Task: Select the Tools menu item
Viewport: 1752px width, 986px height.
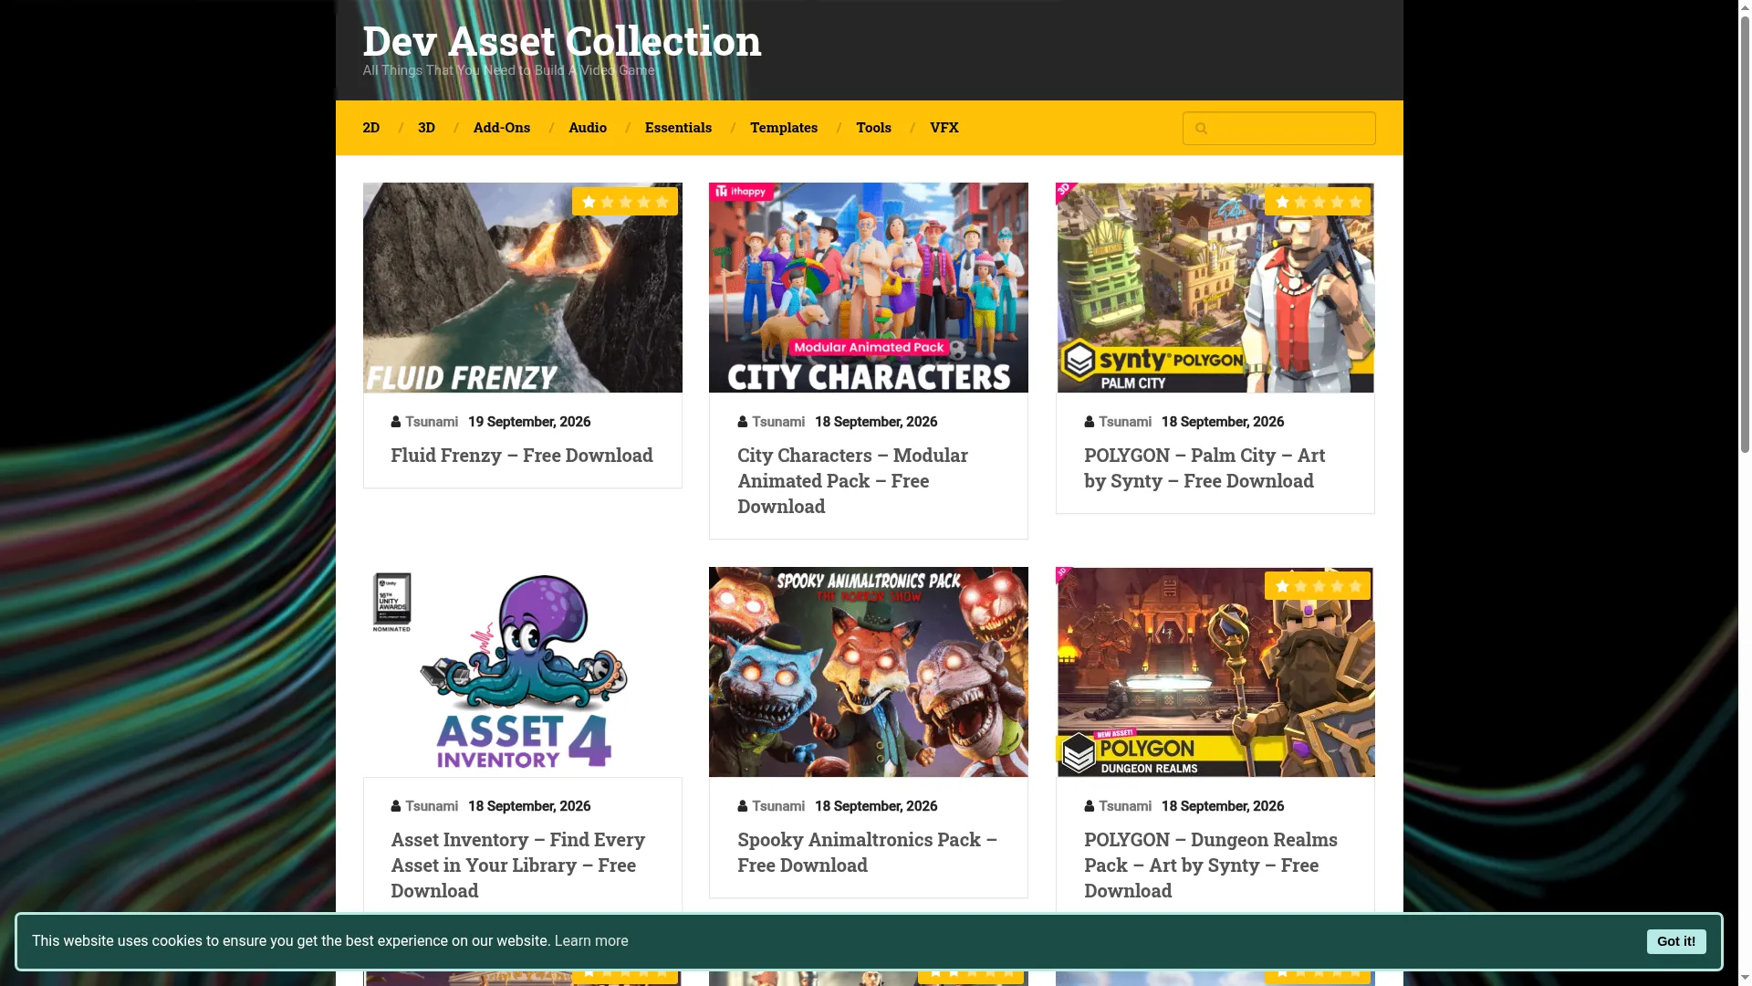Action: 873,127
